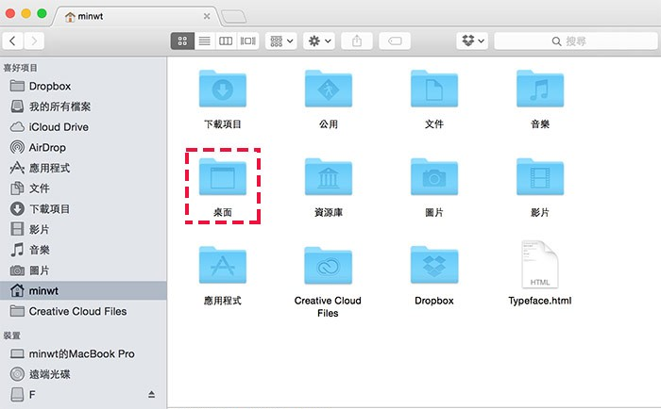
Task: Add a new tab next to minwt
Action: coord(233,17)
